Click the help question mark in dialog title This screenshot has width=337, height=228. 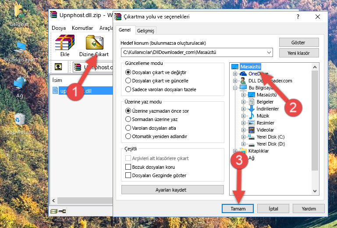pos(298,17)
